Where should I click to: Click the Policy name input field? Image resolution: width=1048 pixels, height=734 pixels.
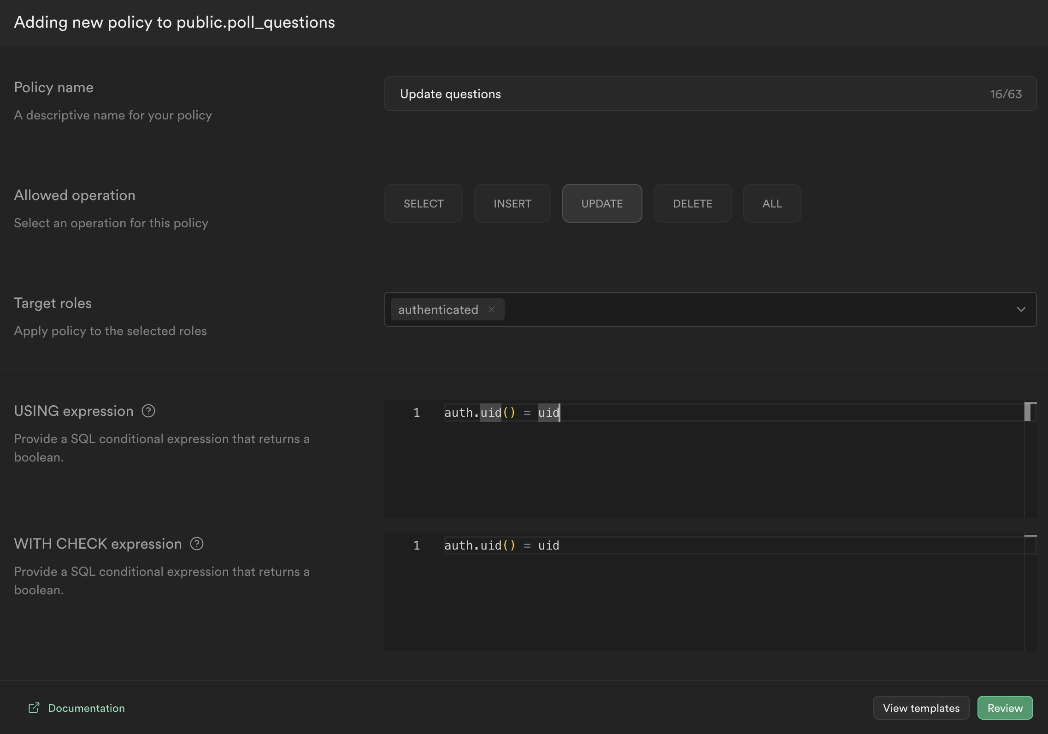pos(645,94)
